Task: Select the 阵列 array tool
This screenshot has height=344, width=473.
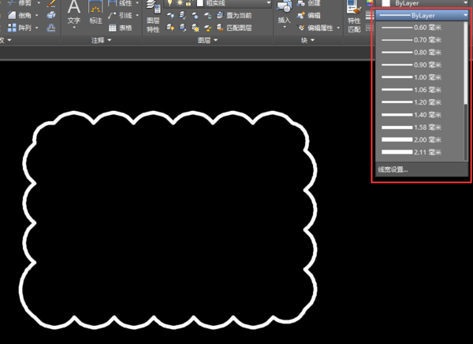Action: click(x=25, y=28)
